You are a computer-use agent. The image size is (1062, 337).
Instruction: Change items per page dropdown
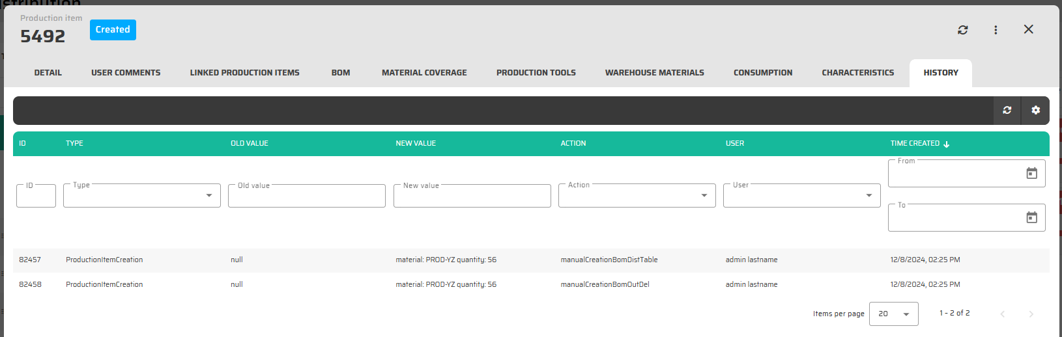click(x=893, y=314)
